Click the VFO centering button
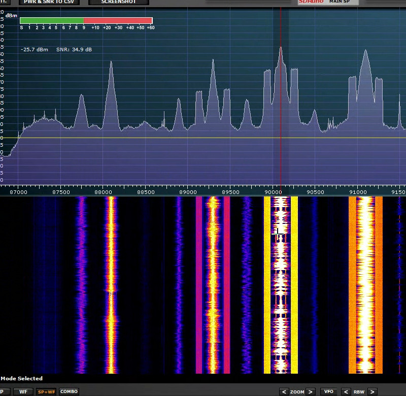This screenshot has height=396, width=406. click(x=328, y=391)
